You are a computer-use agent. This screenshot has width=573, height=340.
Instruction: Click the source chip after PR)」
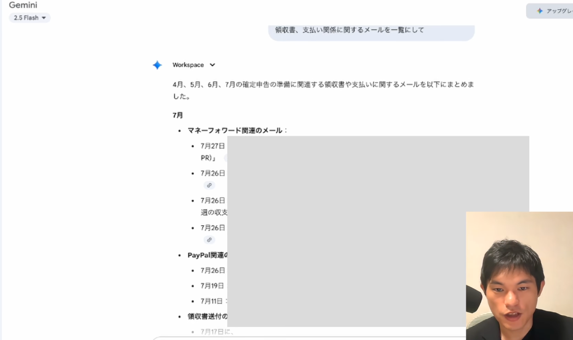225,158
